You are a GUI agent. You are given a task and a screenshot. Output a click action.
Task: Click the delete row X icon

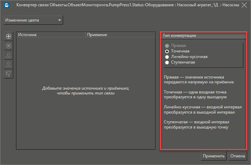(9, 46)
